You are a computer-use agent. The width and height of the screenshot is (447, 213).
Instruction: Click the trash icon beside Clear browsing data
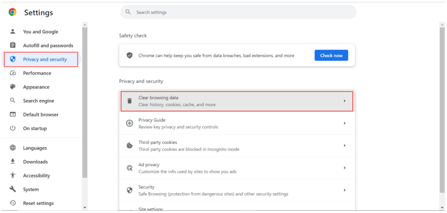tap(130, 101)
